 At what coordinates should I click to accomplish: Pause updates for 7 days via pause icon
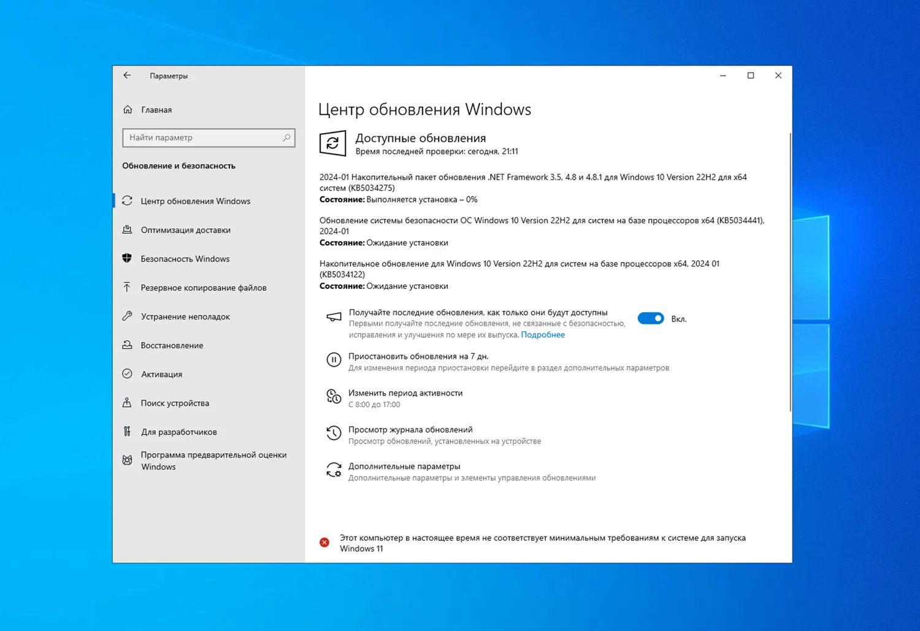(334, 360)
